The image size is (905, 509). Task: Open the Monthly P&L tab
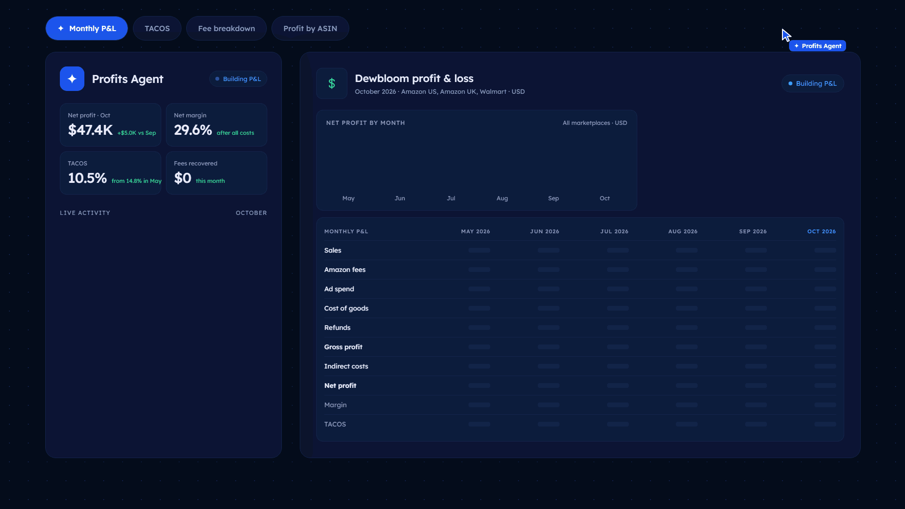pos(87,28)
